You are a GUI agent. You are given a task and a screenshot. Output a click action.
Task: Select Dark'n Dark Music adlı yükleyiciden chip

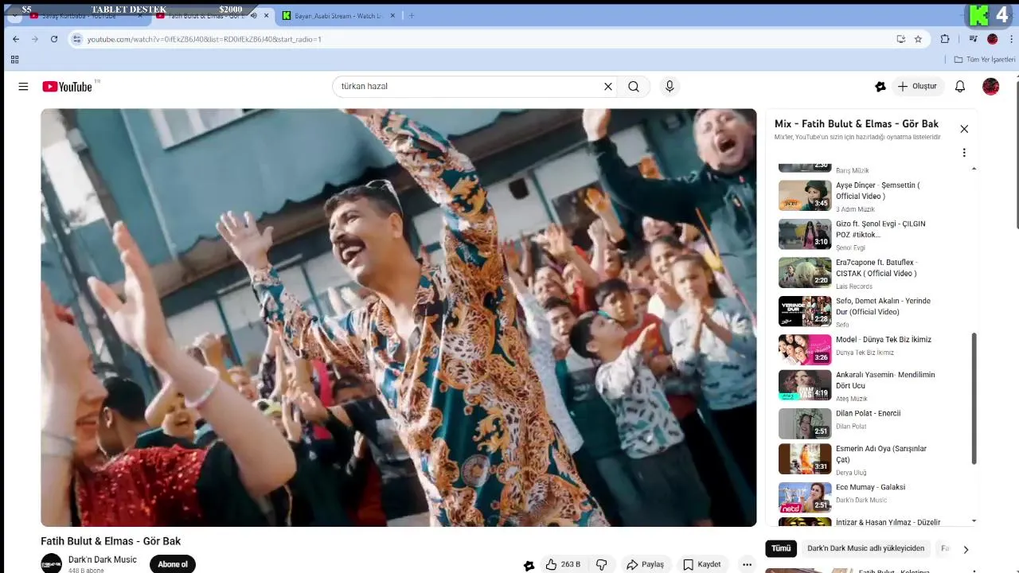(x=866, y=548)
